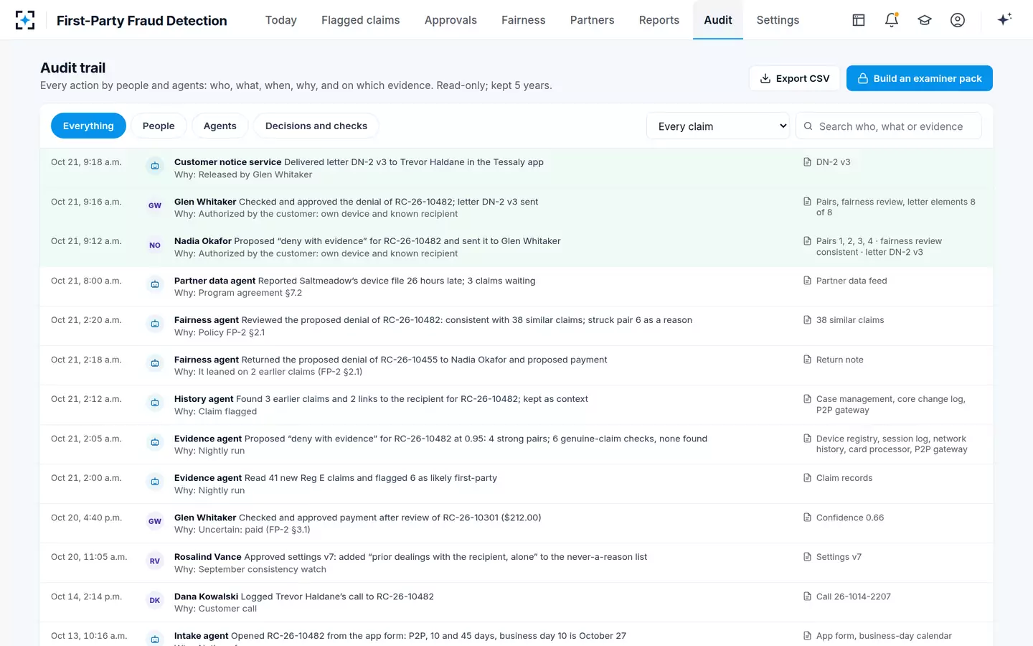The width and height of the screenshot is (1033, 646).
Task: Click Dana Kowalski's DK avatar
Action: pos(155,600)
